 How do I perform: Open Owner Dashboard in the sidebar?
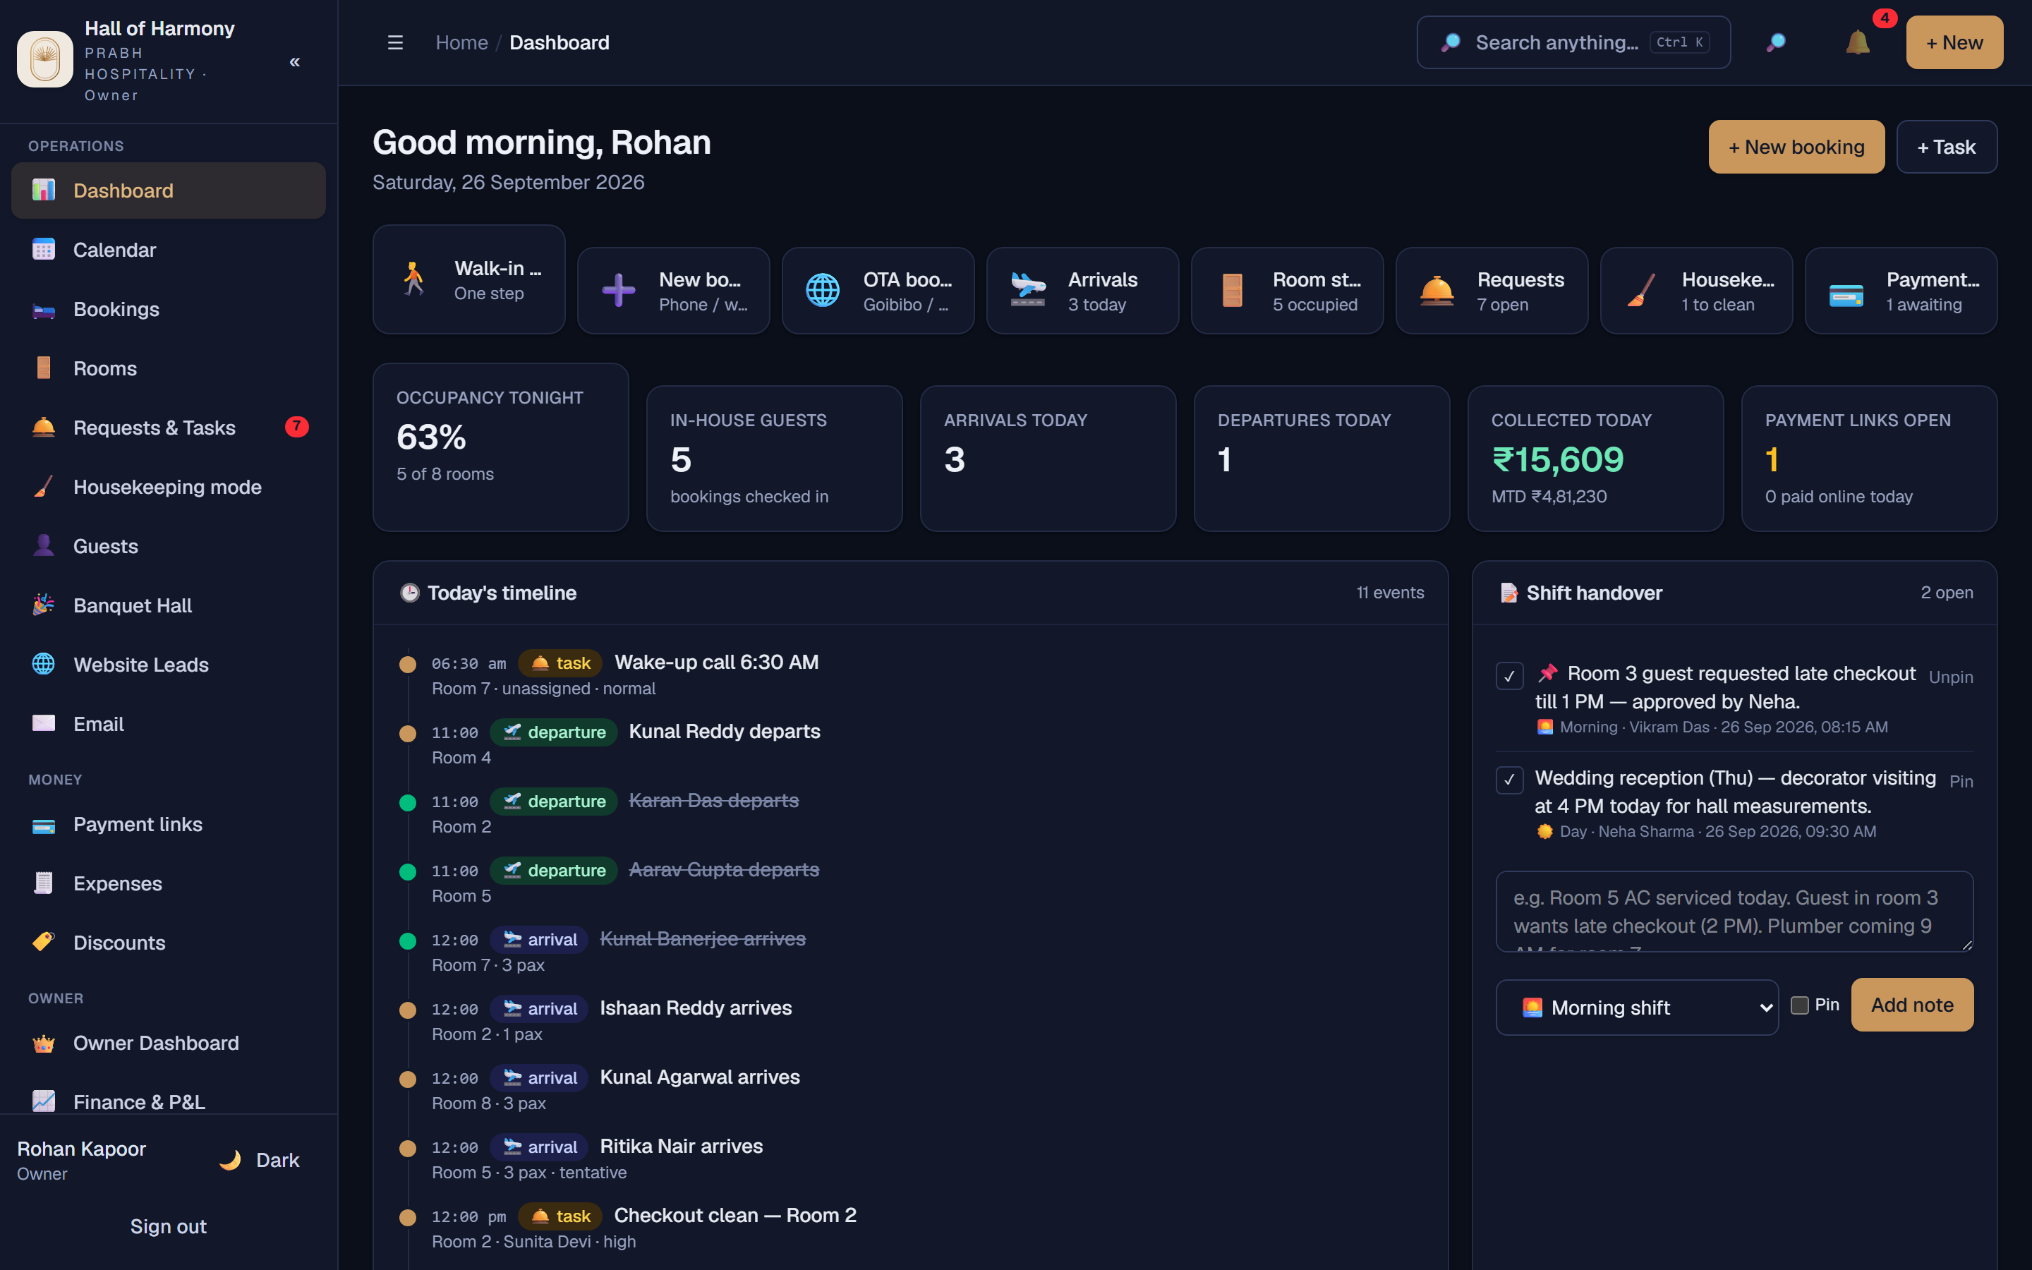tap(169, 1044)
